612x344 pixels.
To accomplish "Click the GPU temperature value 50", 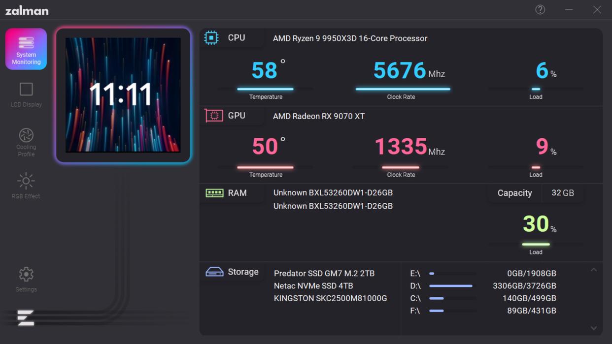I will pos(265,147).
